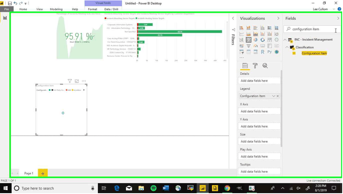Select the ArcGIS Maps visual
The height and width of the screenshot is (194, 343).
(277, 52)
